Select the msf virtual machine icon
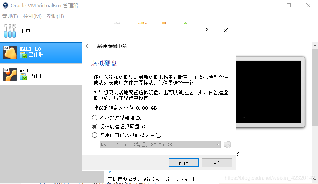The image size is (318, 184). [10, 74]
